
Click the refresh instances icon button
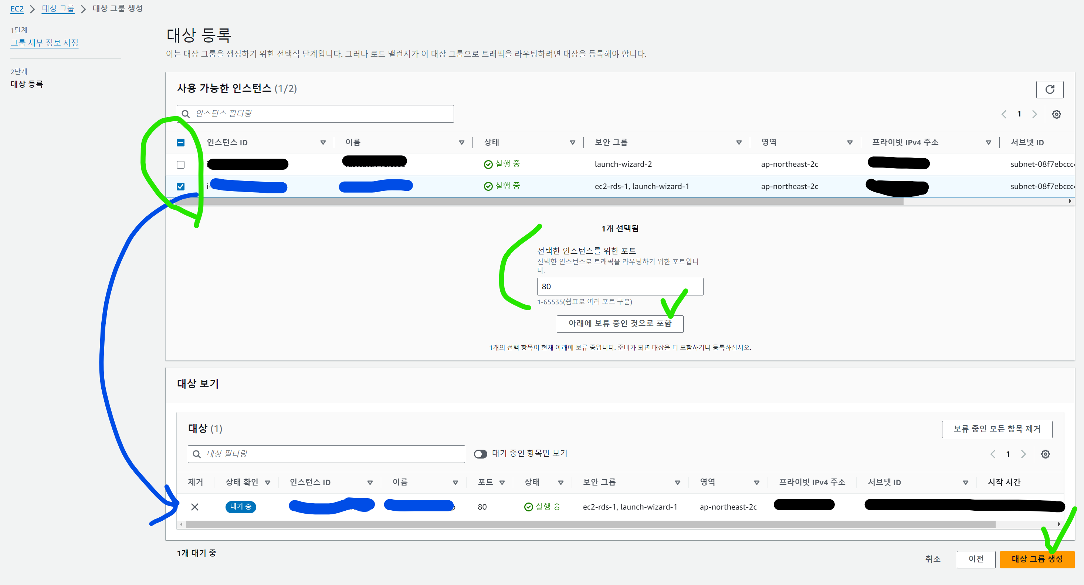tap(1049, 89)
